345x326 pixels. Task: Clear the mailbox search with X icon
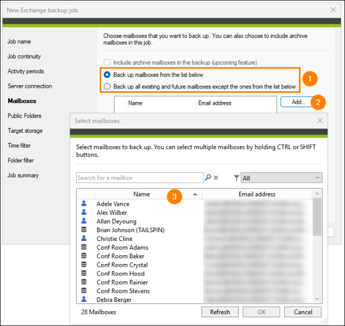tap(216, 178)
